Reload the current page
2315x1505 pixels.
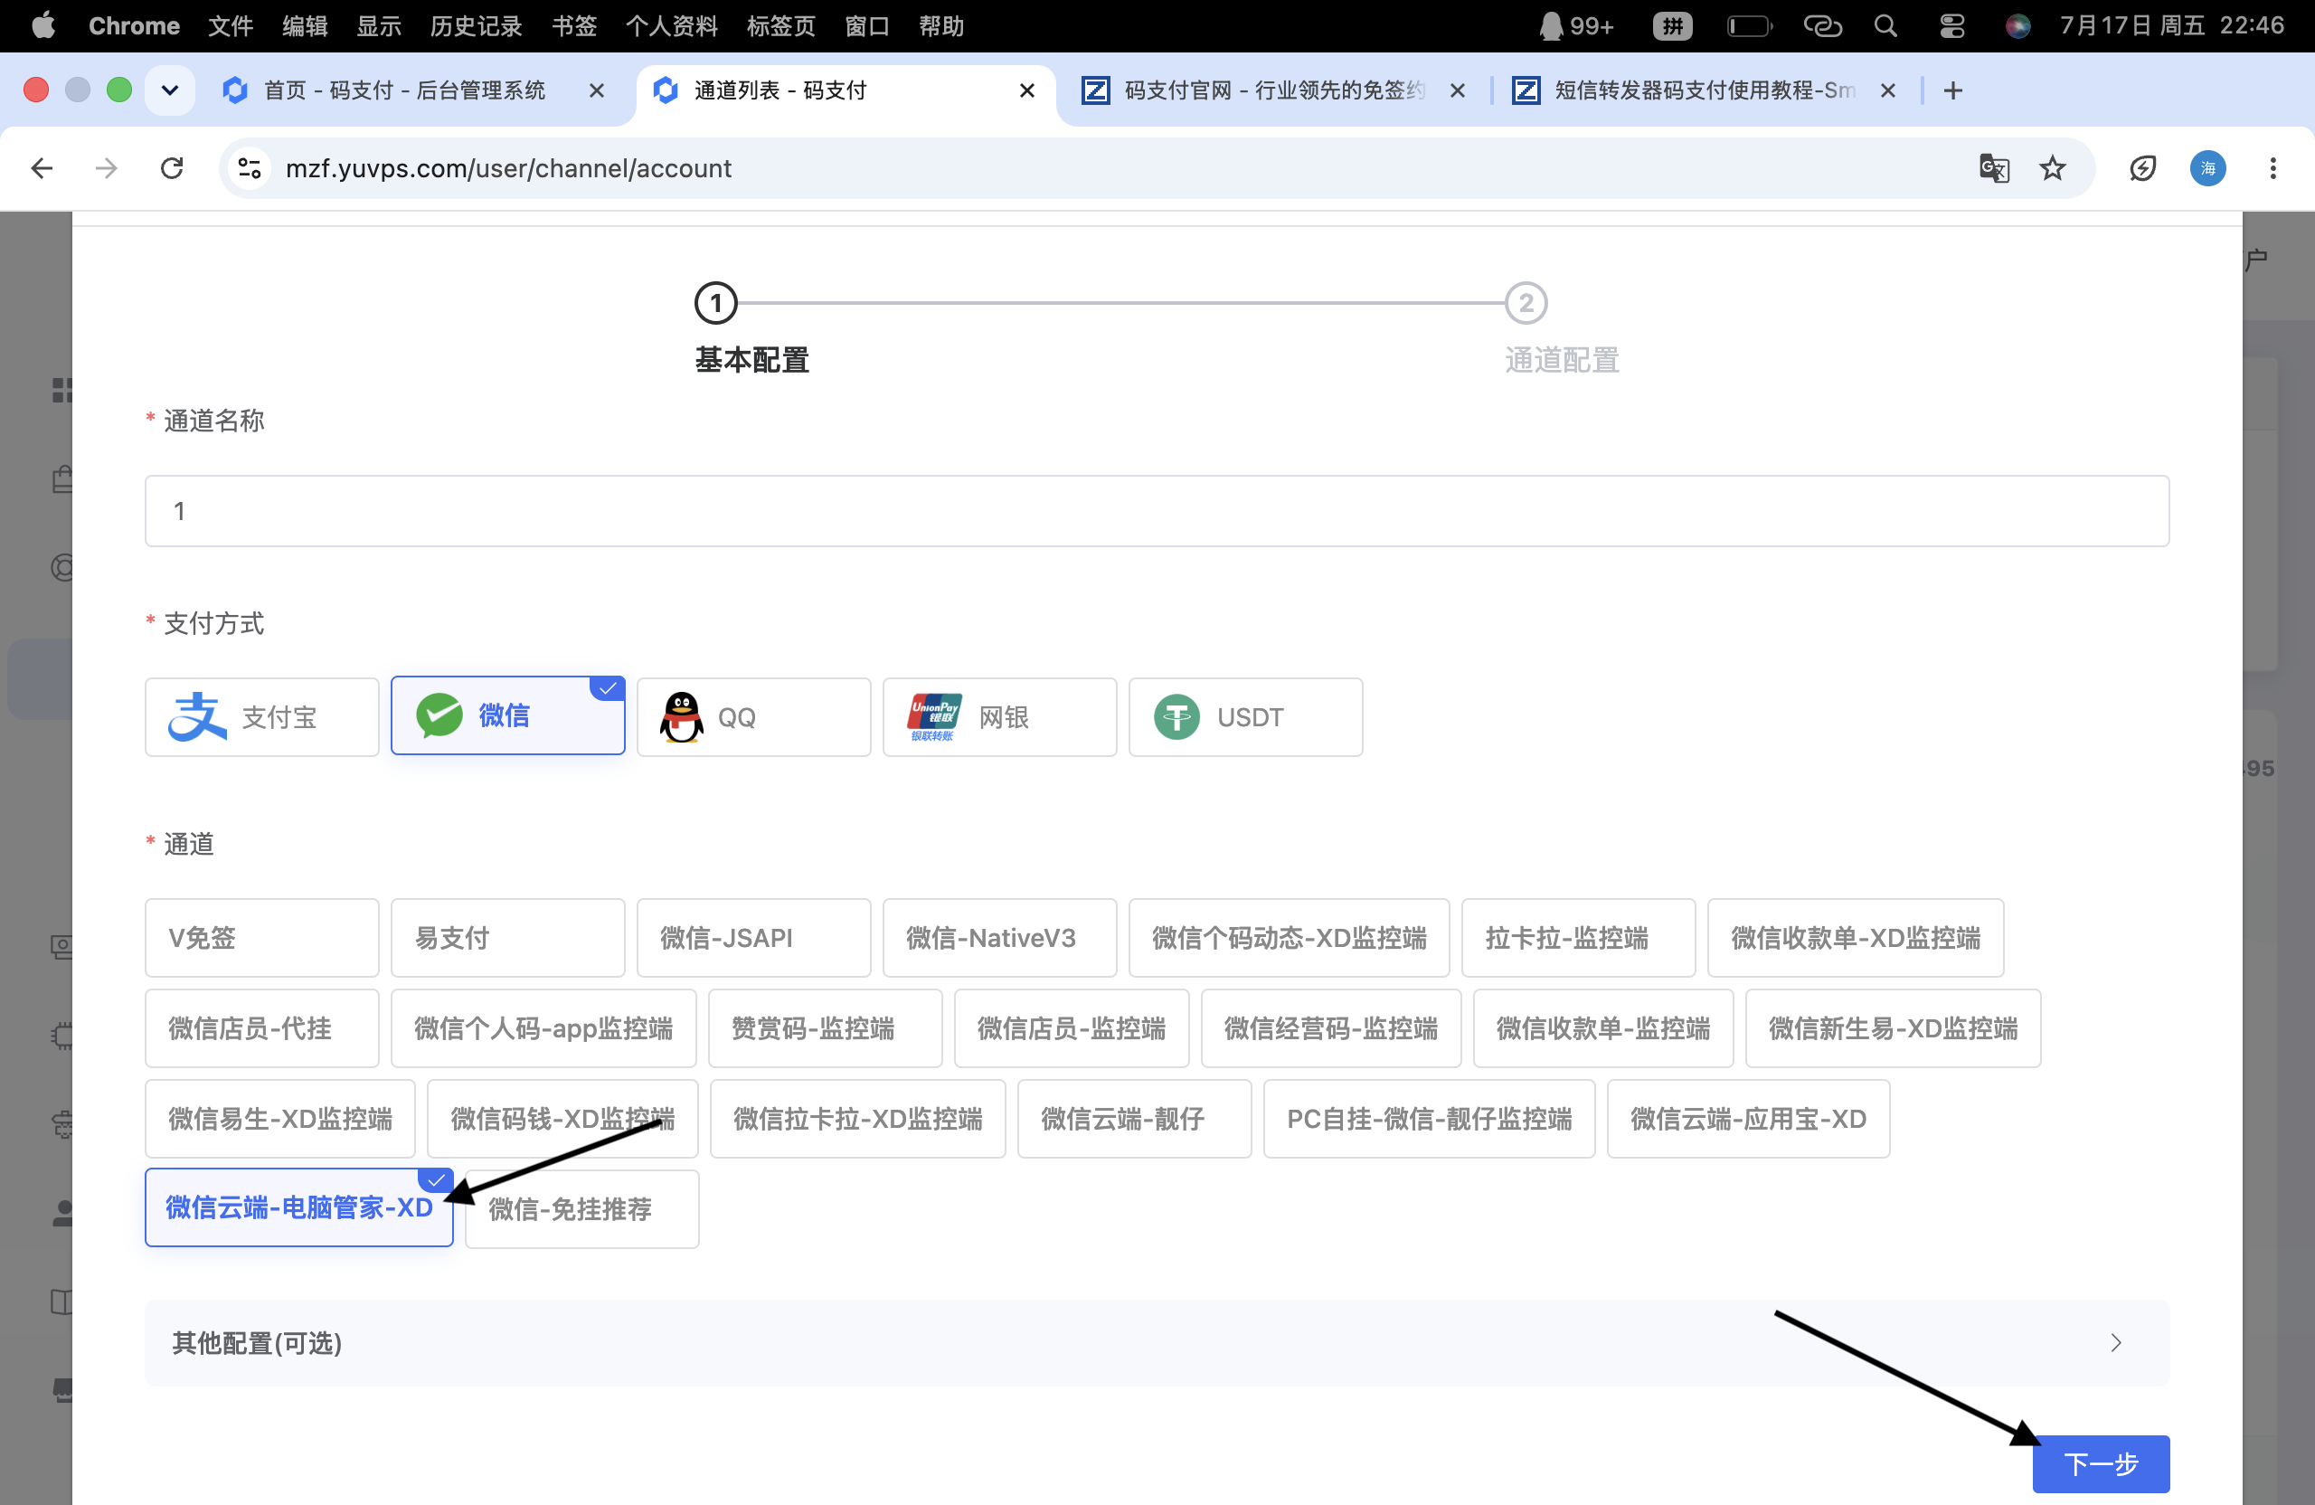pos(172,168)
